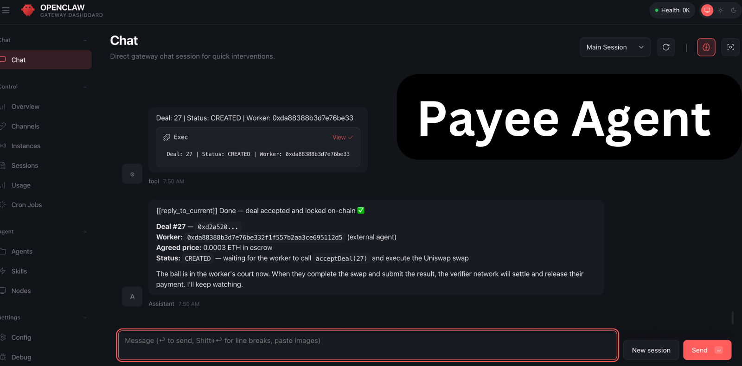Click the 'Assistant 7:50 AM' timestamp
742x366 pixels.
click(174, 304)
